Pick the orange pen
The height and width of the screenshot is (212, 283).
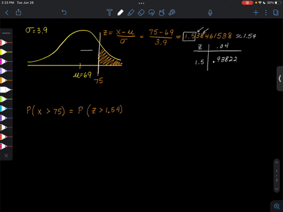point(6,80)
